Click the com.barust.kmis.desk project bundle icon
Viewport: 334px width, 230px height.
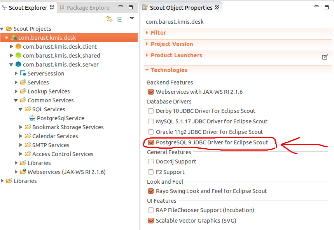coord(14,37)
